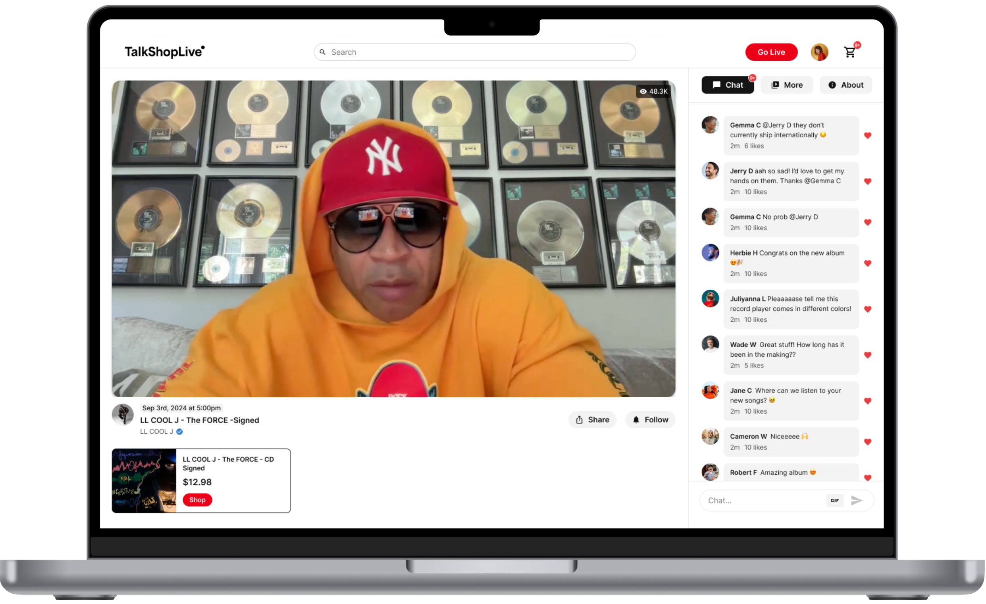This screenshot has height=604, width=986.
Task: Open the LL COOL J channel name link
Action: pos(156,432)
